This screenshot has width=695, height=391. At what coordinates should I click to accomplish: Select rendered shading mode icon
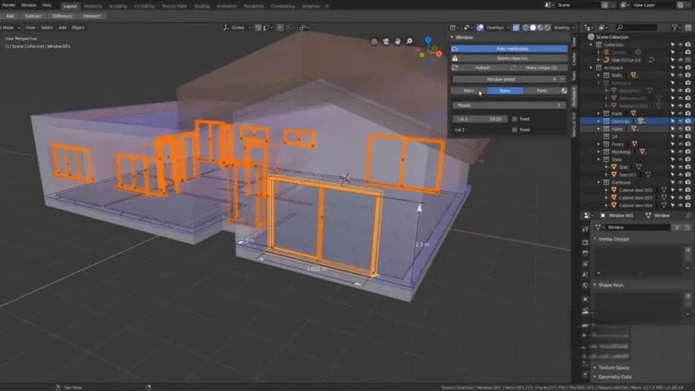pyautogui.click(x=548, y=28)
